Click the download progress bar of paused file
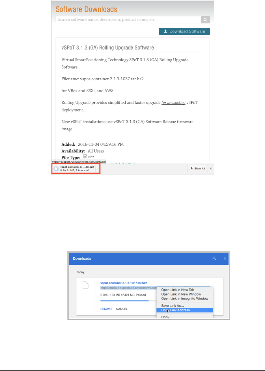The image size is (265, 371). coord(129,301)
